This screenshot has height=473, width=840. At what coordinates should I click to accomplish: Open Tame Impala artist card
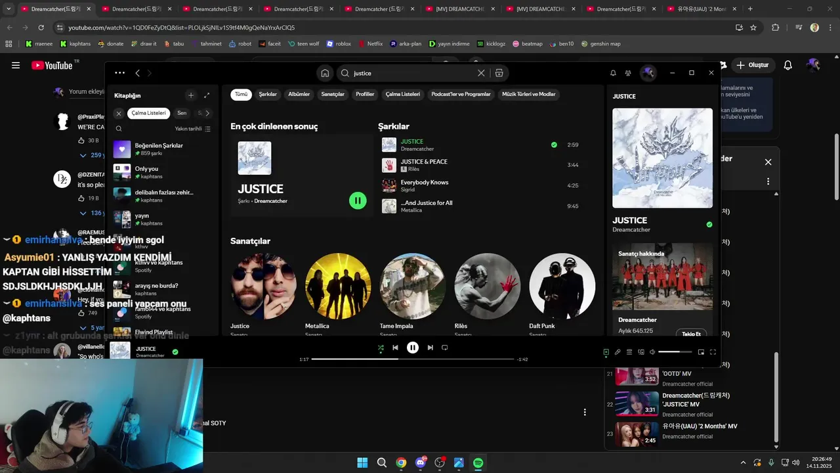point(413,294)
